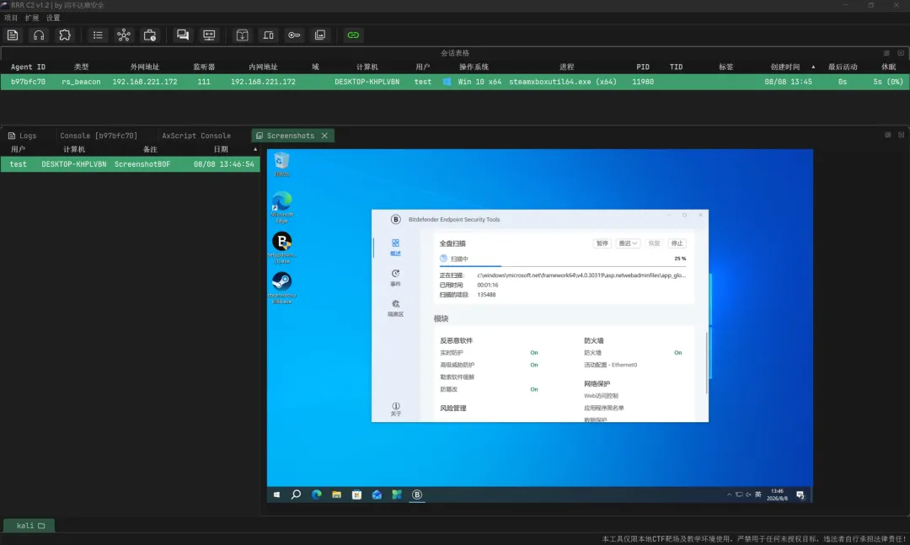Open the downloads box toolbar icon
Screen dimensions: 910x545
pyautogui.click(x=242, y=35)
